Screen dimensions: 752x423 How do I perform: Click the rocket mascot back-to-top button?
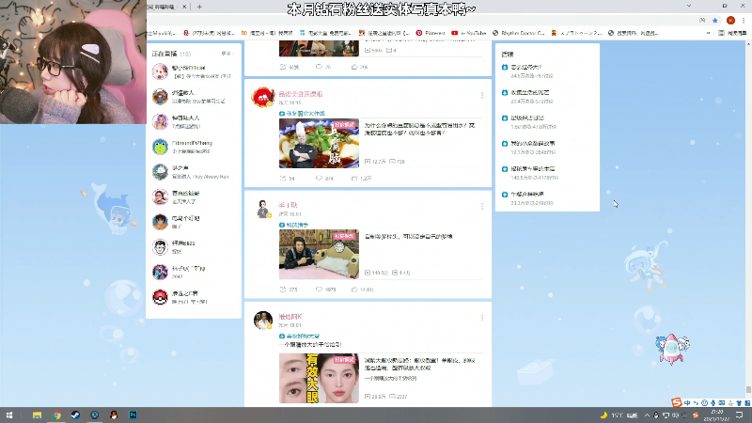tap(672, 349)
